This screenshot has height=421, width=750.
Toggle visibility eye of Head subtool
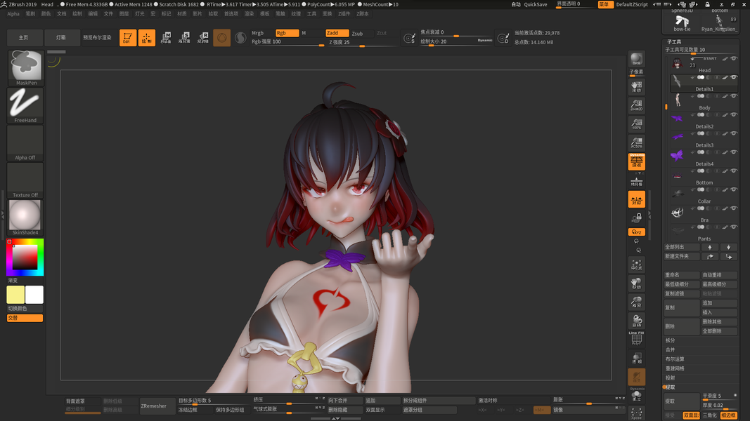click(734, 59)
